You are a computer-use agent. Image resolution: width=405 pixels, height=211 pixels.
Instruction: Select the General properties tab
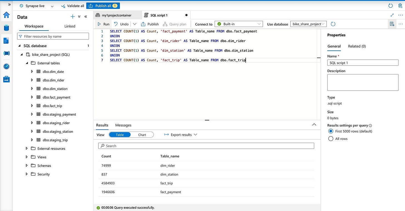(x=334, y=46)
